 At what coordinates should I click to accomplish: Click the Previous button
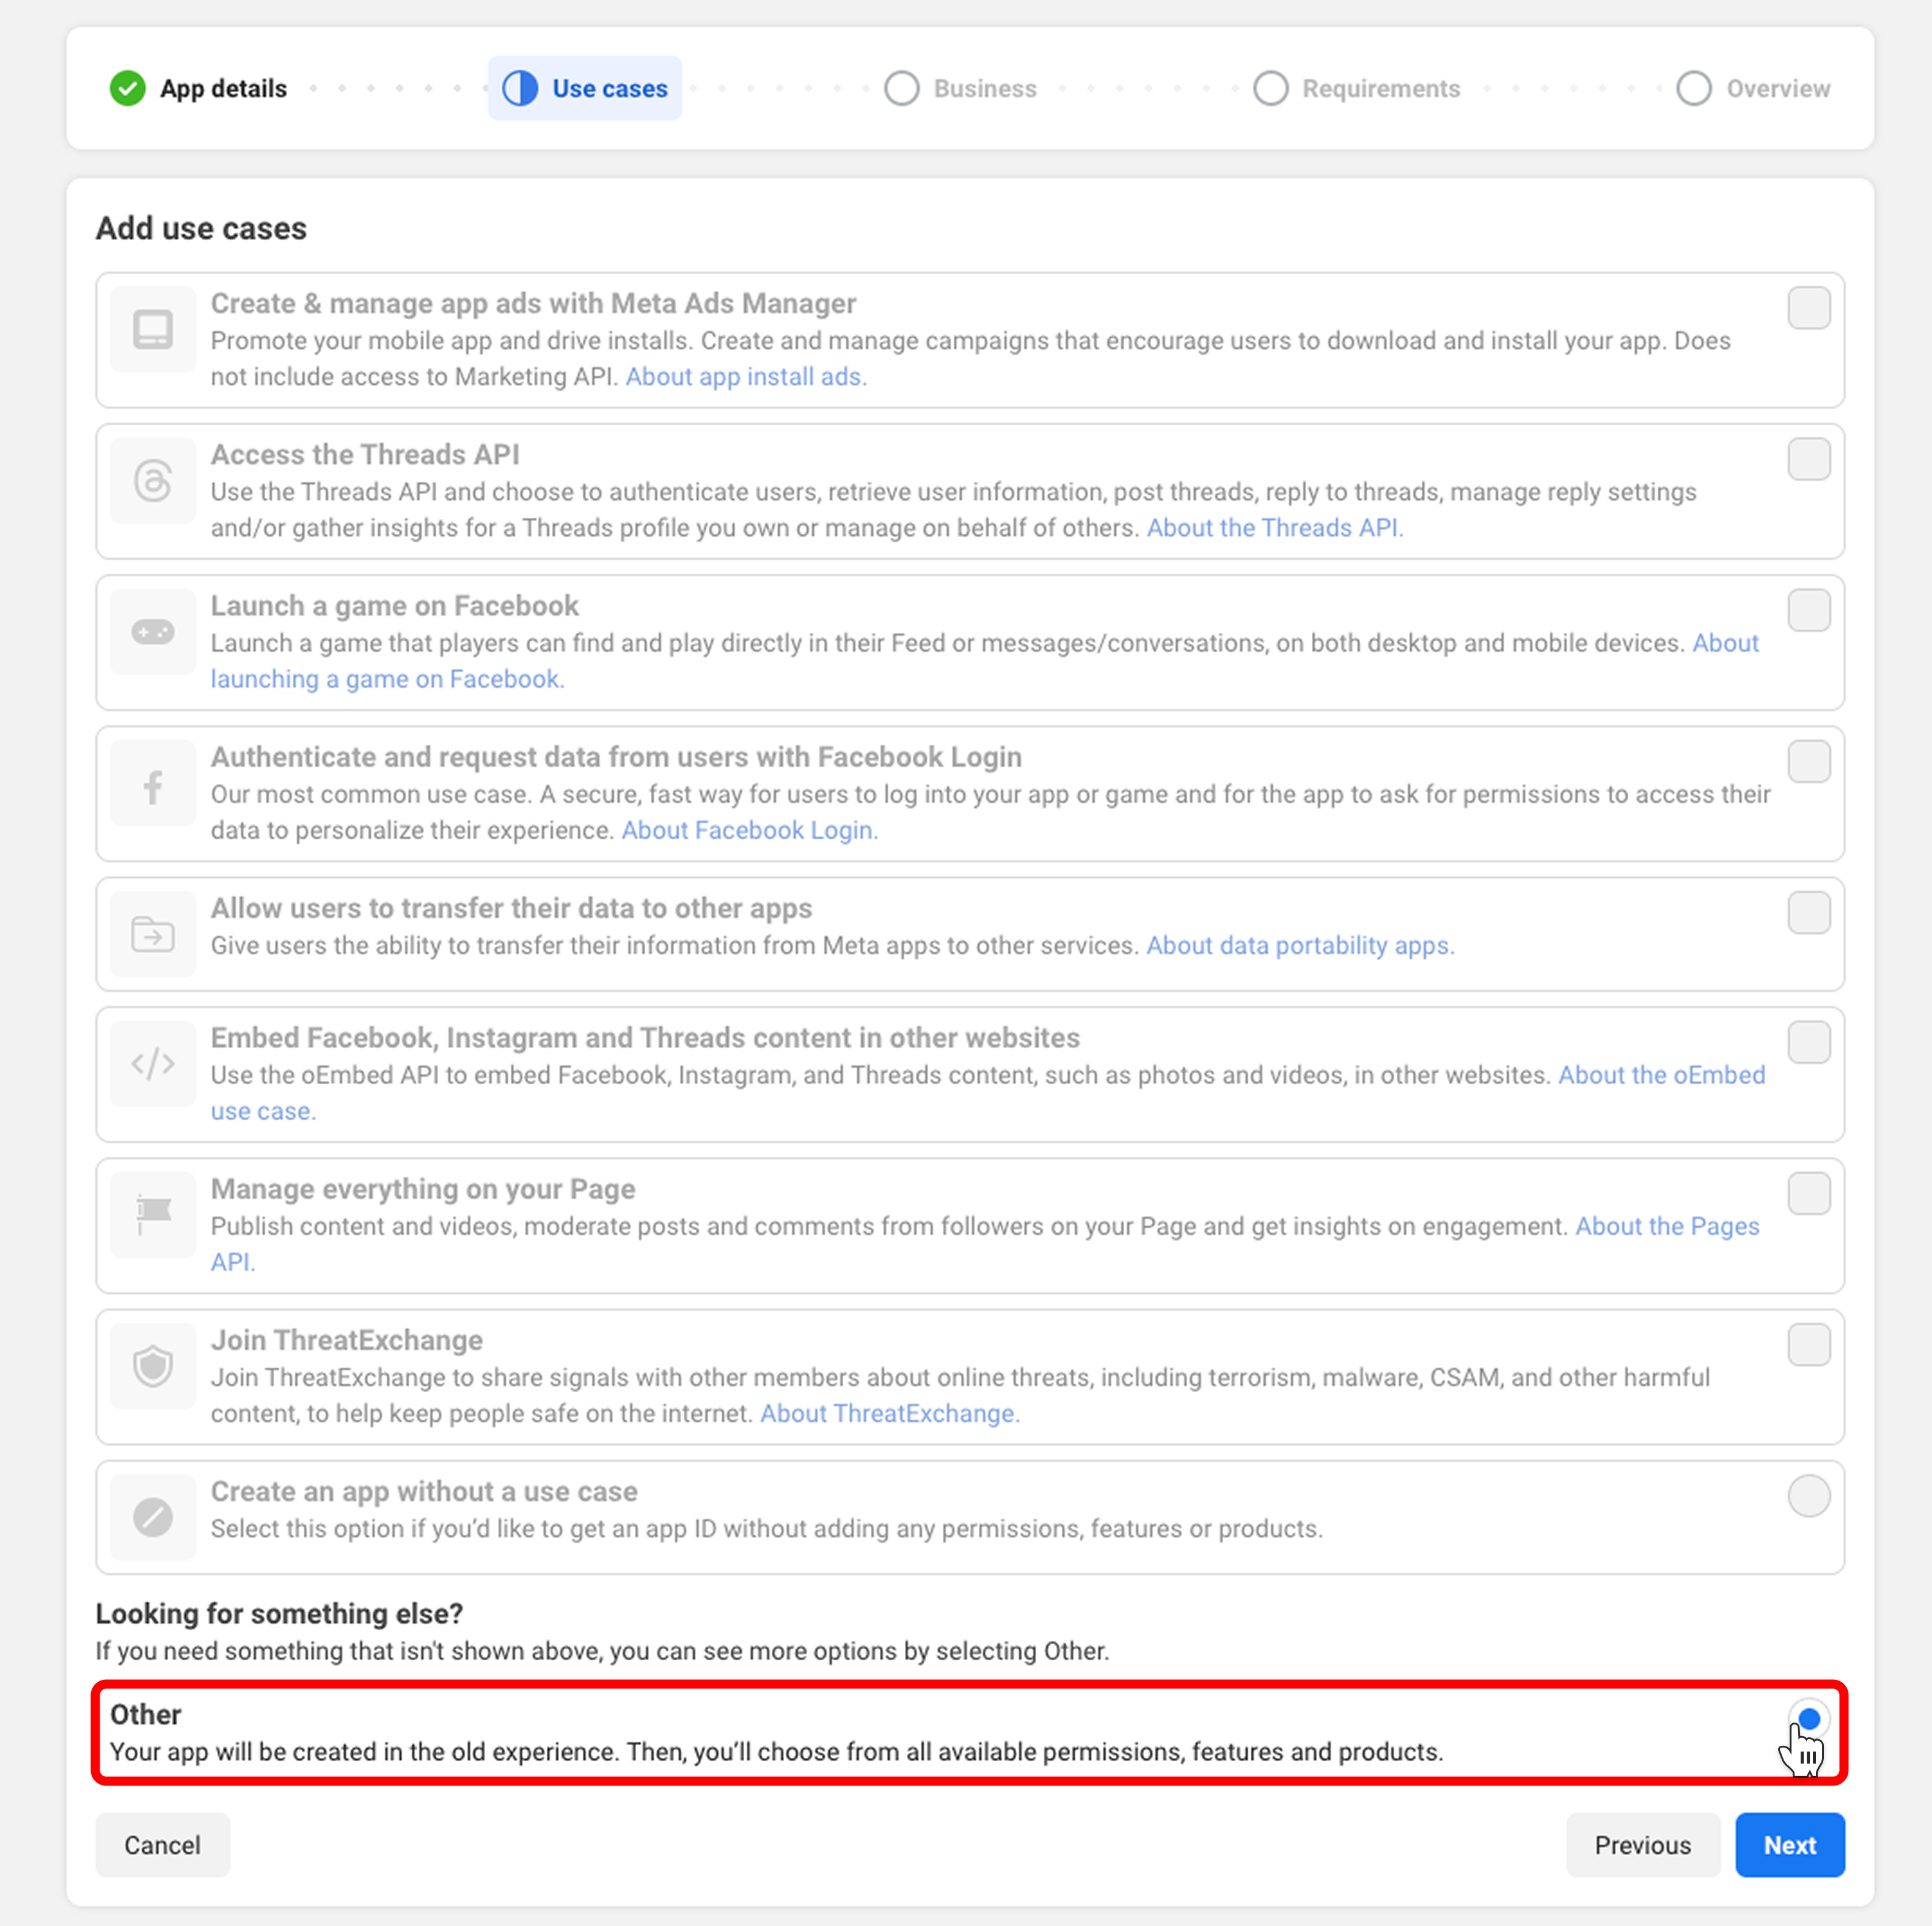click(x=1643, y=1845)
